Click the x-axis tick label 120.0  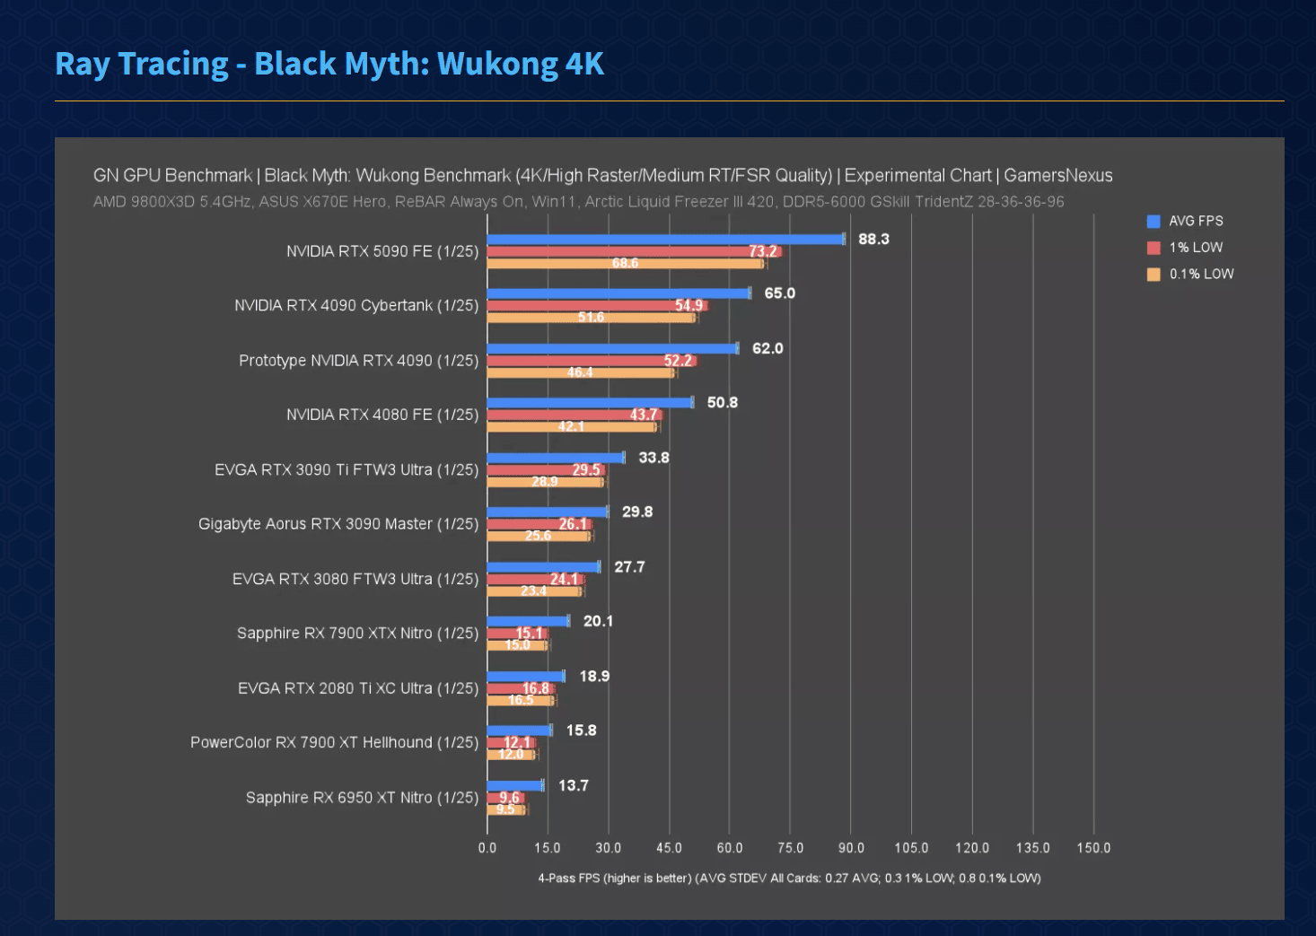(x=972, y=849)
